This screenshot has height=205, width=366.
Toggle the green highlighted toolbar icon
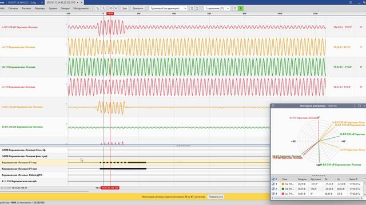click(x=241, y=9)
